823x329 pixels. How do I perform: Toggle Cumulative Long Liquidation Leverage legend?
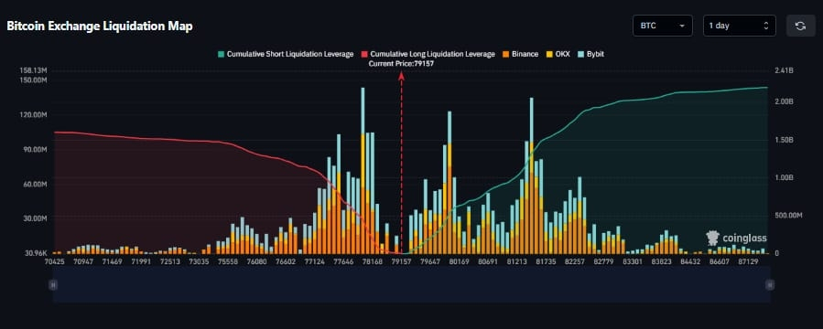428,54
